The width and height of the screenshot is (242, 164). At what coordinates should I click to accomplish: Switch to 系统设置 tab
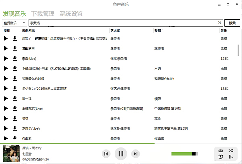tap(71, 14)
